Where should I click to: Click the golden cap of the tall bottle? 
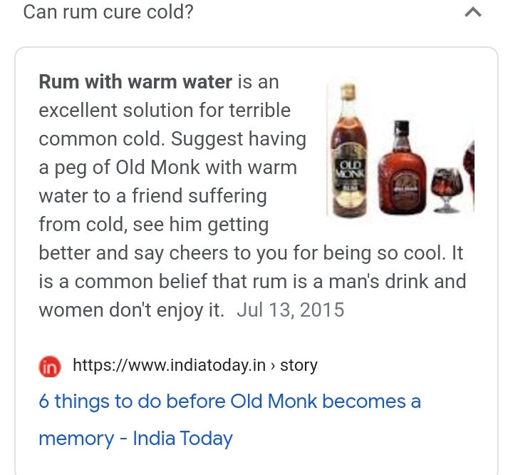(x=348, y=91)
